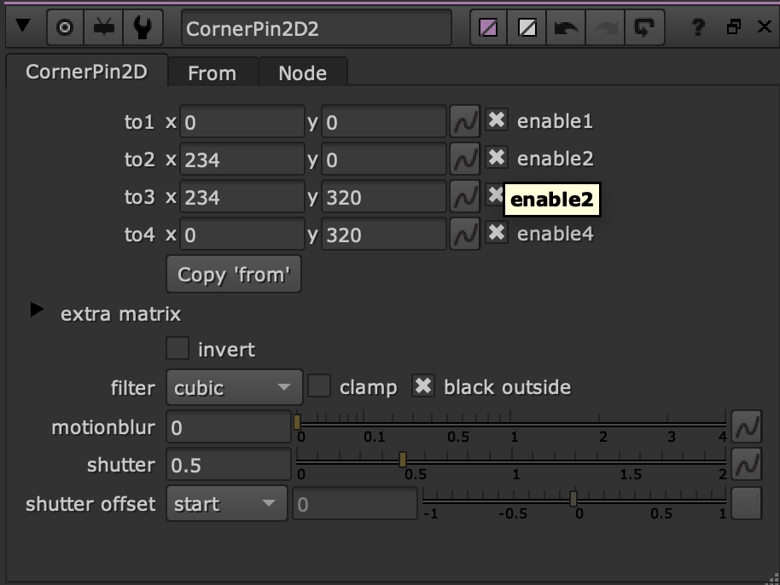Open the shutter offset start dropdown
780x585 pixels.
(x=227, y=503)
